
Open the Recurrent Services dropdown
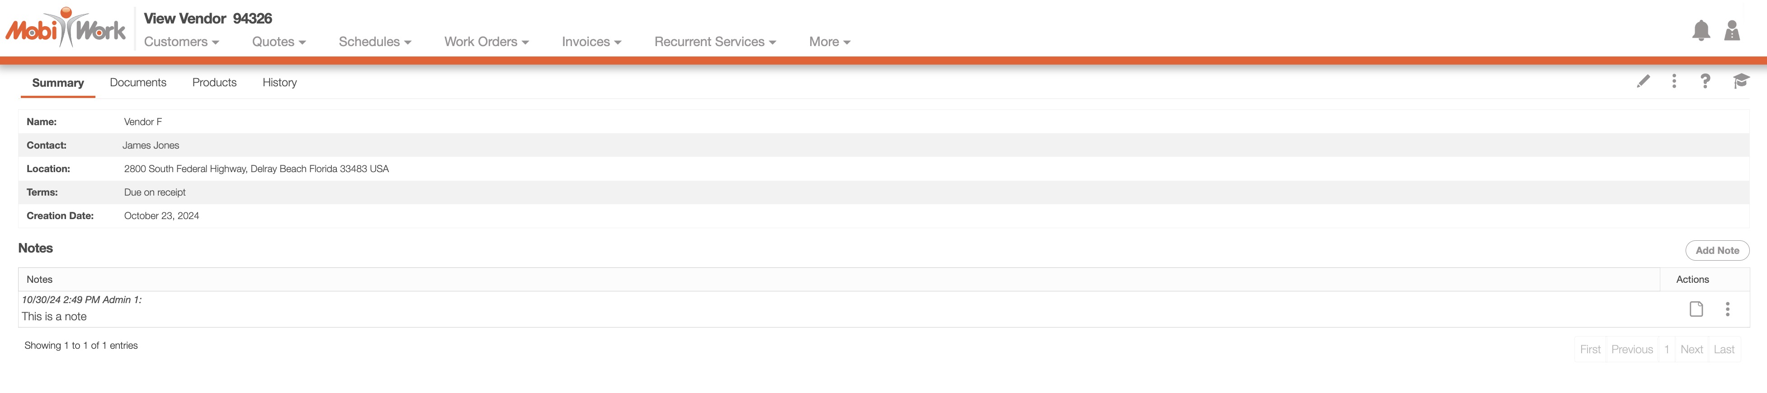click(x=715, y=42)
